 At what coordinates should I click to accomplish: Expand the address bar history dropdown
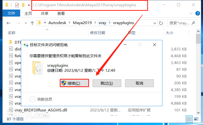pos(155,23)
